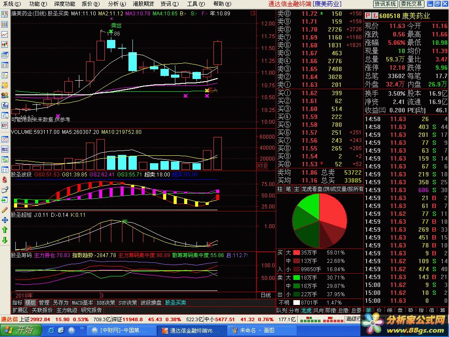Open the 主力轨迹 tab

(67, 310)
